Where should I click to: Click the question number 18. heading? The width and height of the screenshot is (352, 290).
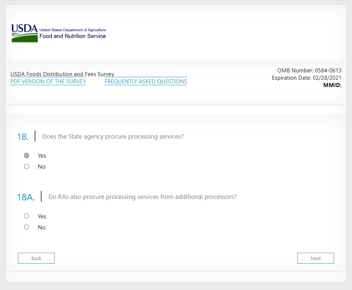pyautogui.click(x=22, y=137)
